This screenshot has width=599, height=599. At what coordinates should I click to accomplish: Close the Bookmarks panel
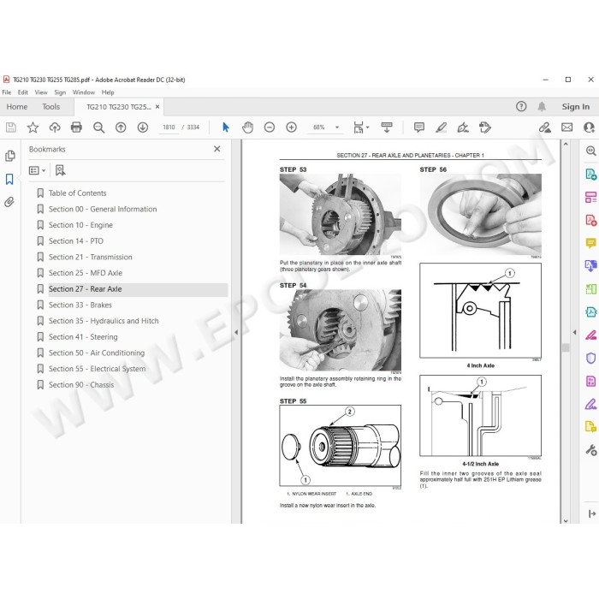[217, 149]
